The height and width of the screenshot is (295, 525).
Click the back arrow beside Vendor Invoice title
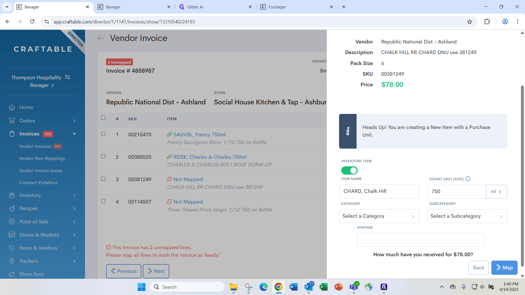pyautogui.click(x=101, y=38)
